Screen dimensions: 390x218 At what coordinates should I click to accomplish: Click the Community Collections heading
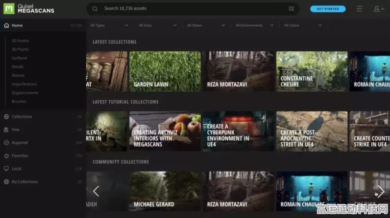(121, 162)
